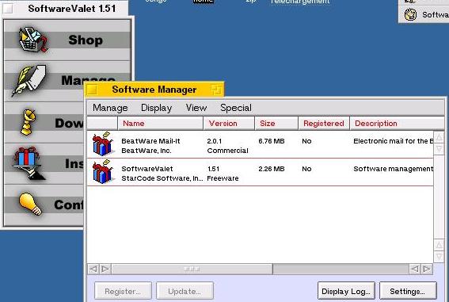Click the Software Manager title tab
Image resolution: width=449 pixels, height=302 pixels.
154,90
